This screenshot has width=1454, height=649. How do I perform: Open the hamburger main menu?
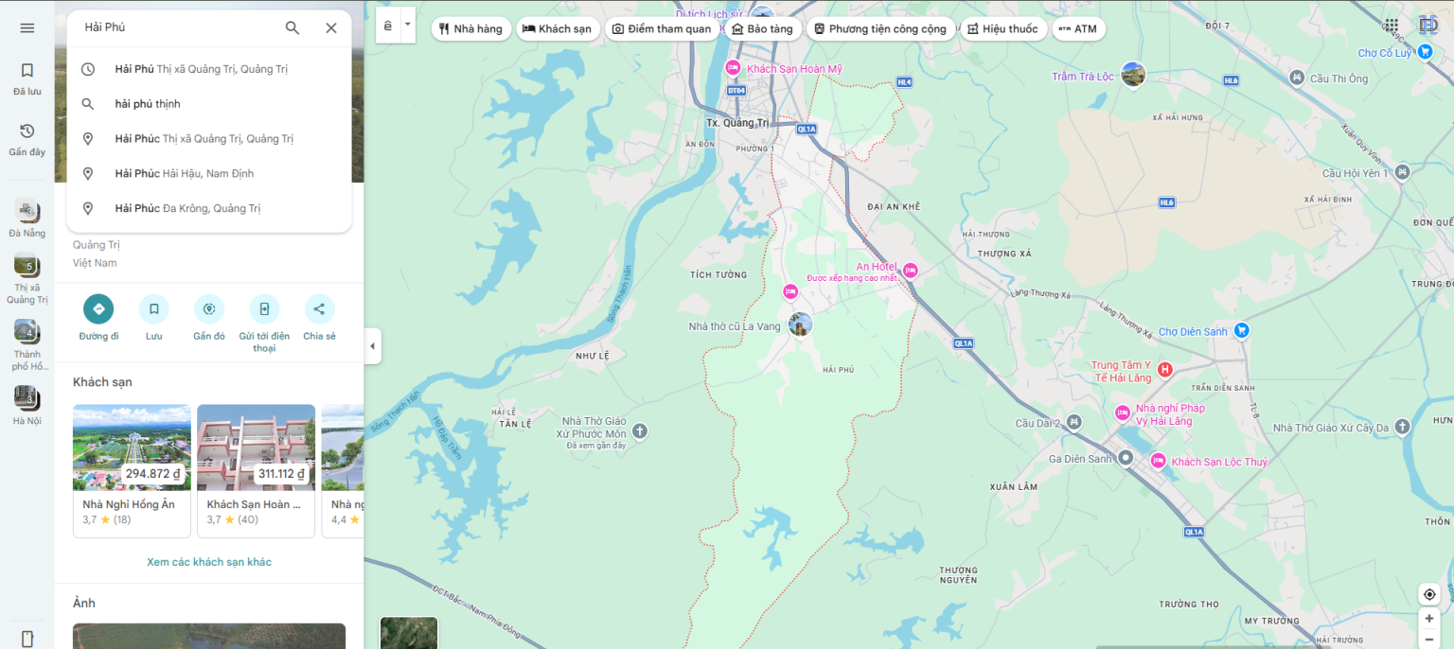27,28
